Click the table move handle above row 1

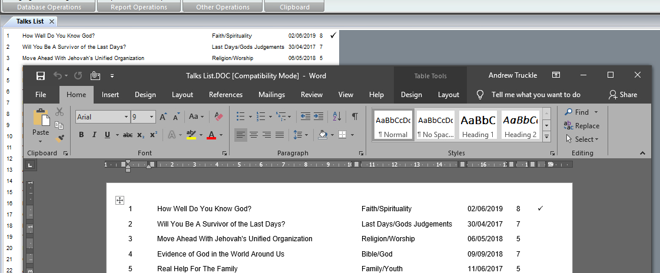[x=120, y=201]
